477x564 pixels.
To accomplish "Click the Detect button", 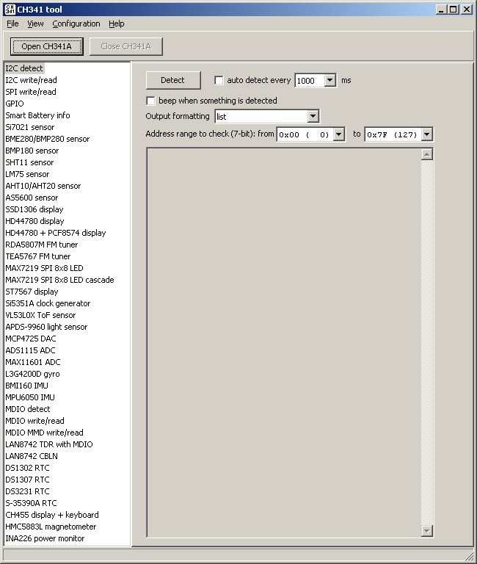I will click(x=173, y=80).
